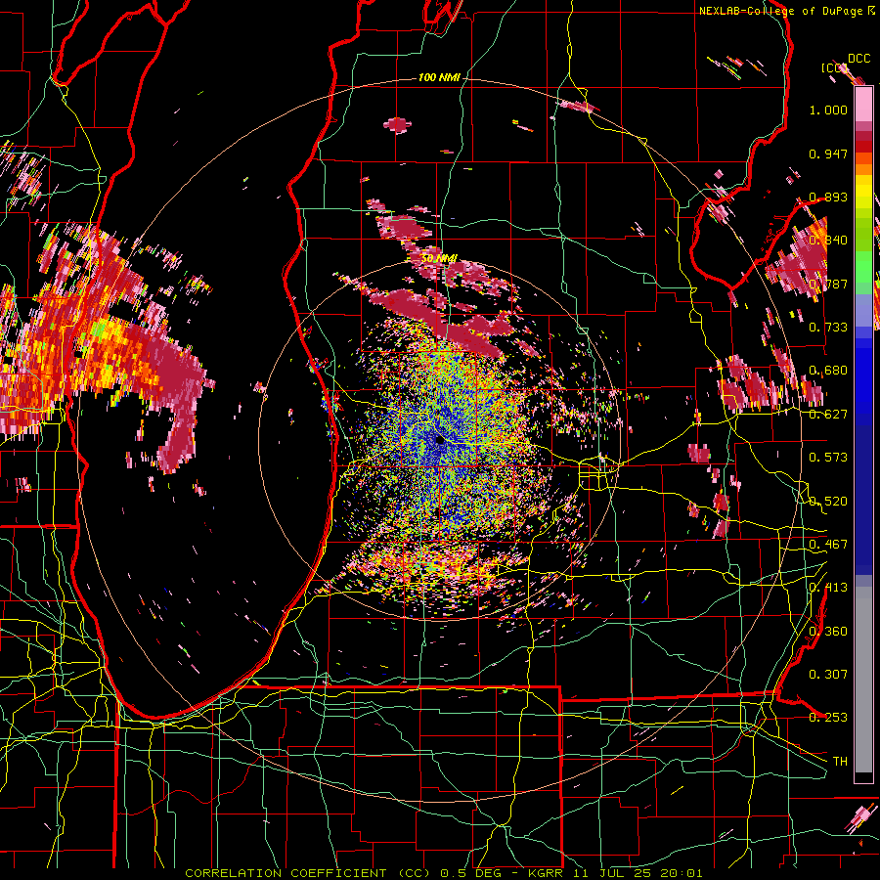Click the 100 NMI range ring label
This screenshot has height=880, width=880.
click(x=439, y=77)
